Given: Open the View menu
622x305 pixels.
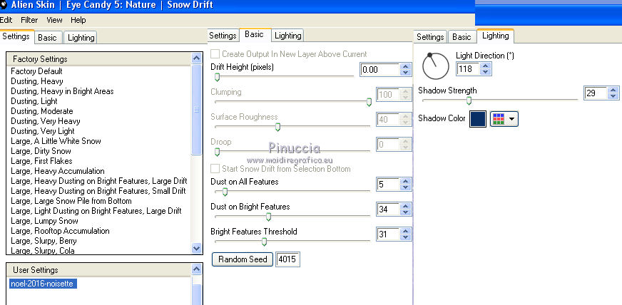Looking at the screenshot, I should pos(54,20).
